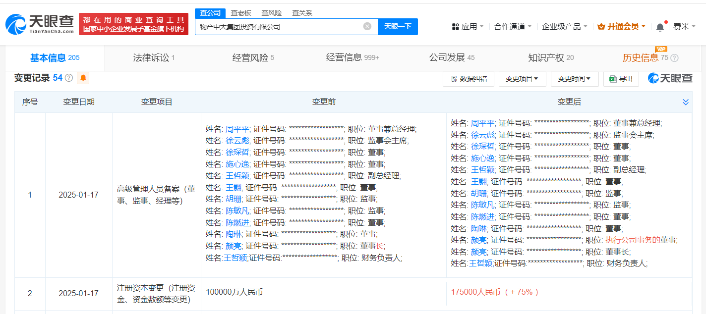Click the orange bell beside 变更记录
The image size is (706, 314).
(83, 78)
